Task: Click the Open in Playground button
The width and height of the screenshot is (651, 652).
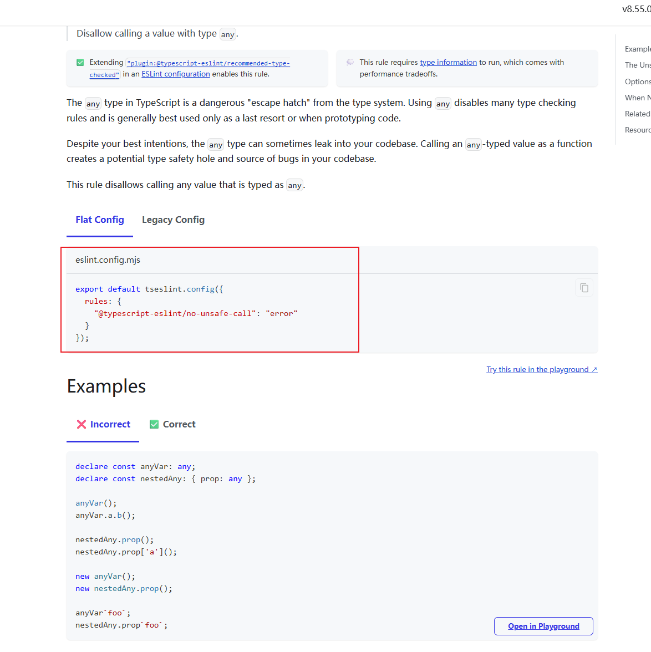Action: [x=543, y=626]
